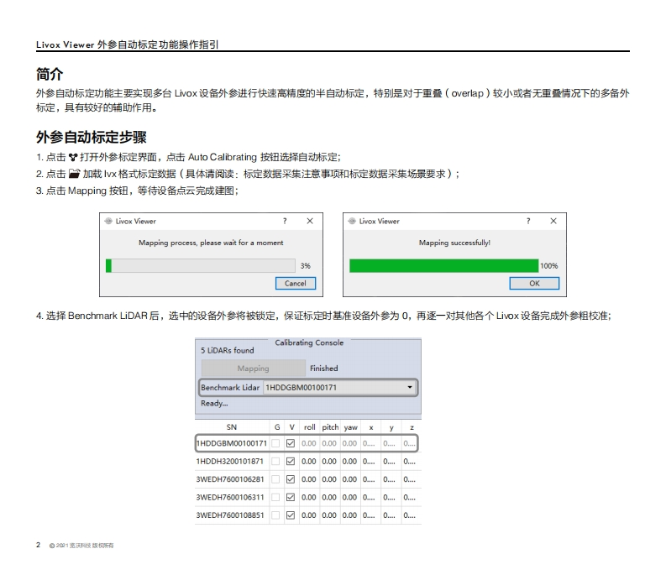Viewport: 666px width, 575px height.
Task: Uncheck V checkbox for 3WEDH7600108851
Action: (291, 515)
